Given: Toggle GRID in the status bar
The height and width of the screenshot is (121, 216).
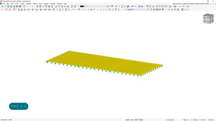Looking at the screenshot, I should tap(132, 120).
